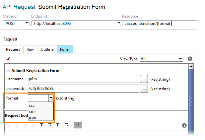Viewport: 205px width, 140px height.
Task: Click the ellipsis button next to password
Action: (x=144, y=89)
